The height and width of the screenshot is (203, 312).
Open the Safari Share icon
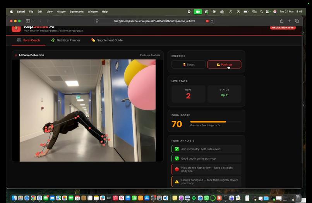(x=282, y=21)
